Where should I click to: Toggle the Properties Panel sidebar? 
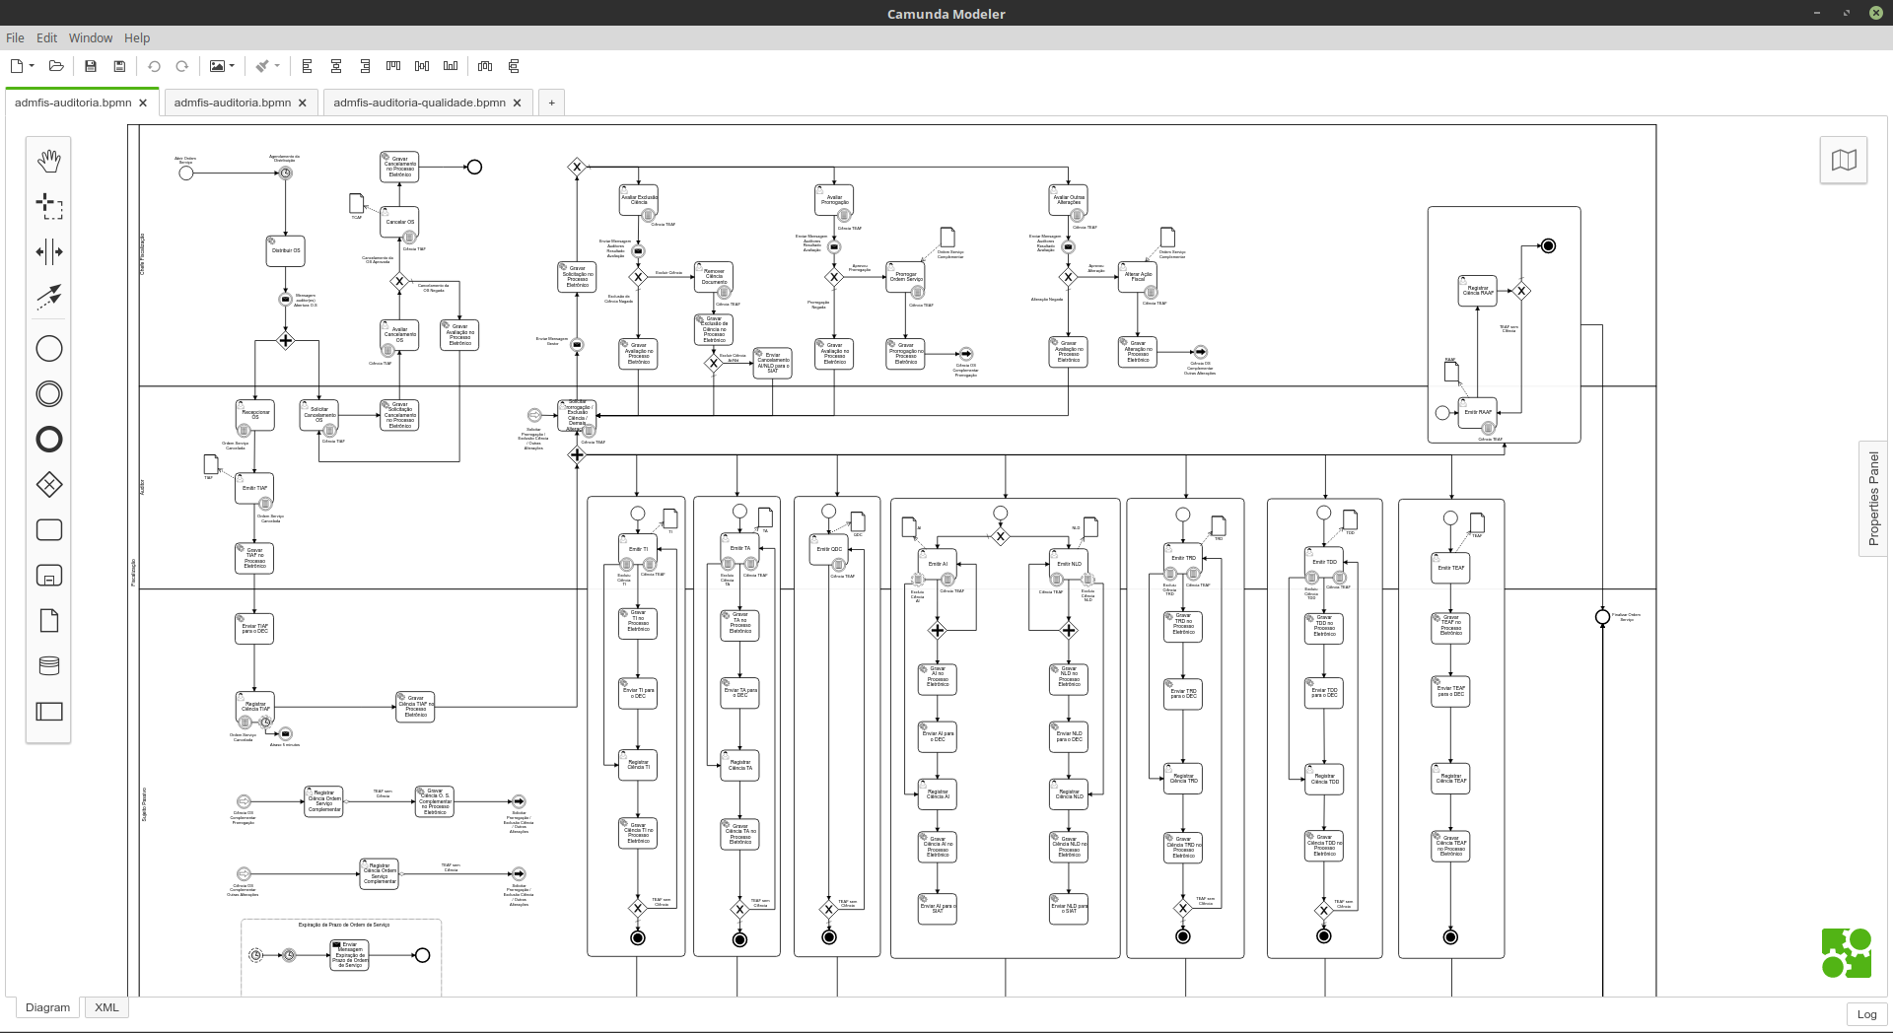(x=1873, y=499)
